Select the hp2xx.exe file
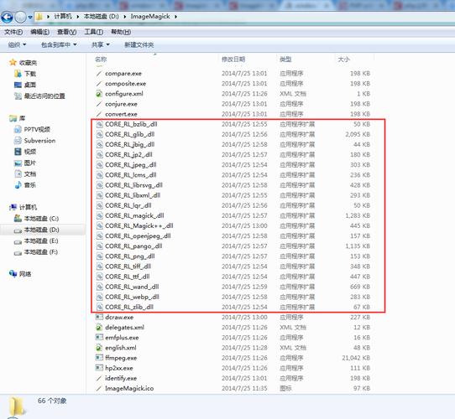Image resolution: width=455 pixels, height=419 pixels. coord(119,368)
